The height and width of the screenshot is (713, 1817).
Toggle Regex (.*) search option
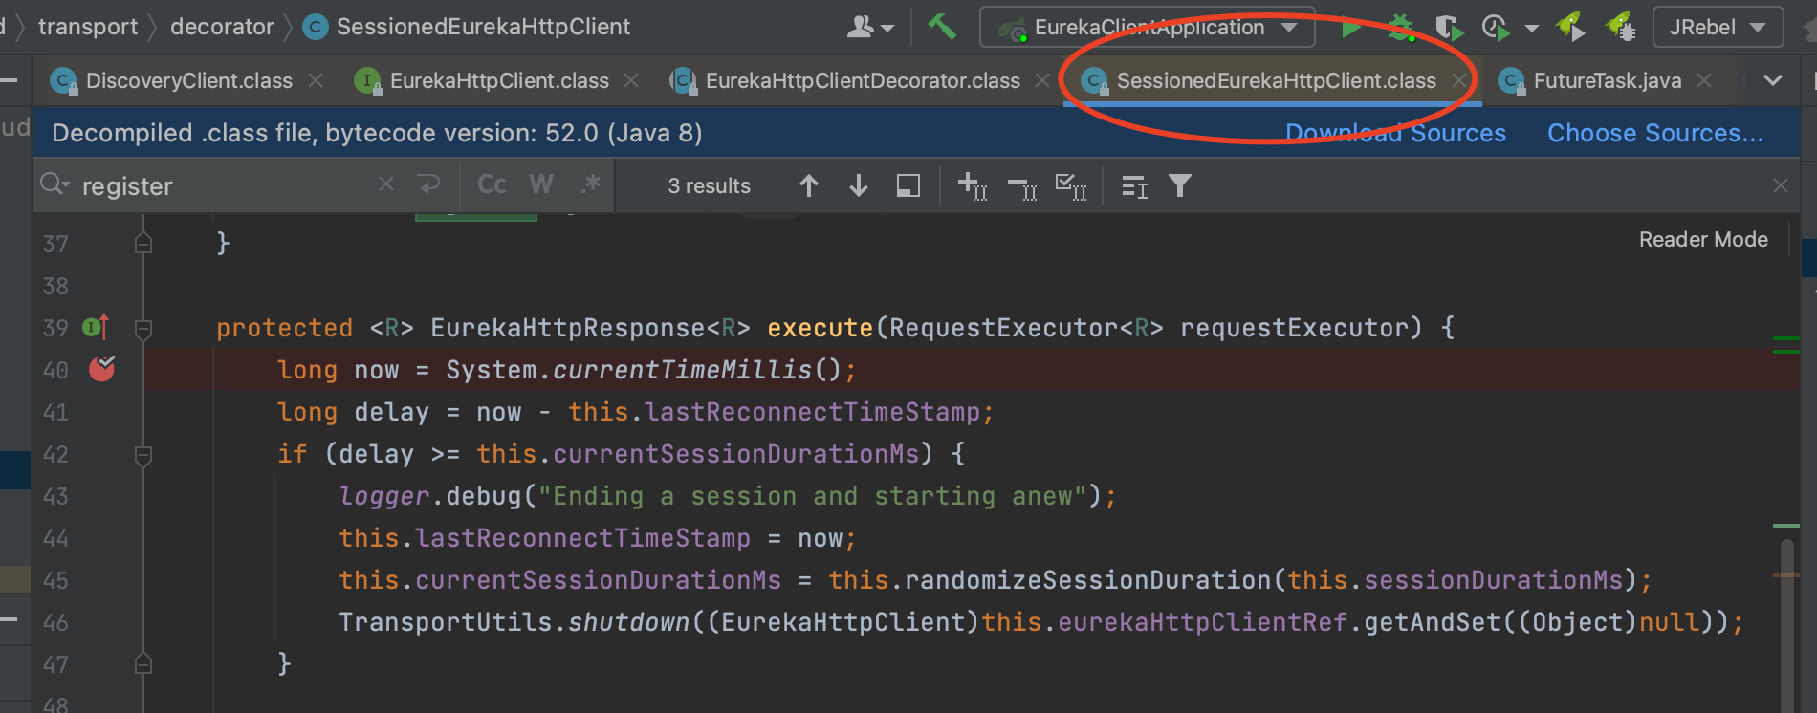pyautogui.click(x=591, y=184)
